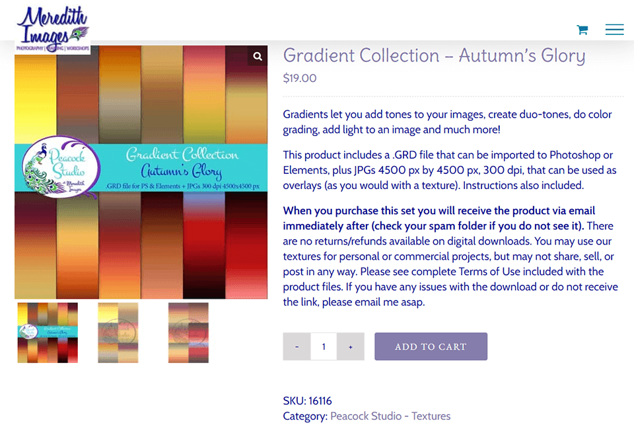Open the hamburger navigation menu
Image resolution: width=634 pixels, height=423 pixels.
click(x=614, y=30)
